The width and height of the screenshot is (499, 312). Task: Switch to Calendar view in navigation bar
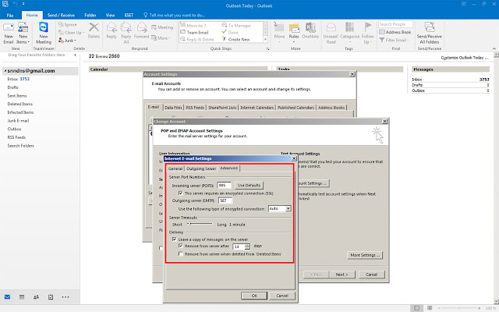tap(22, 297)
